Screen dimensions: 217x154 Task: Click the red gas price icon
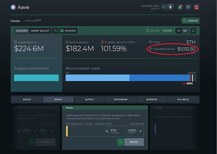(196, 7)
